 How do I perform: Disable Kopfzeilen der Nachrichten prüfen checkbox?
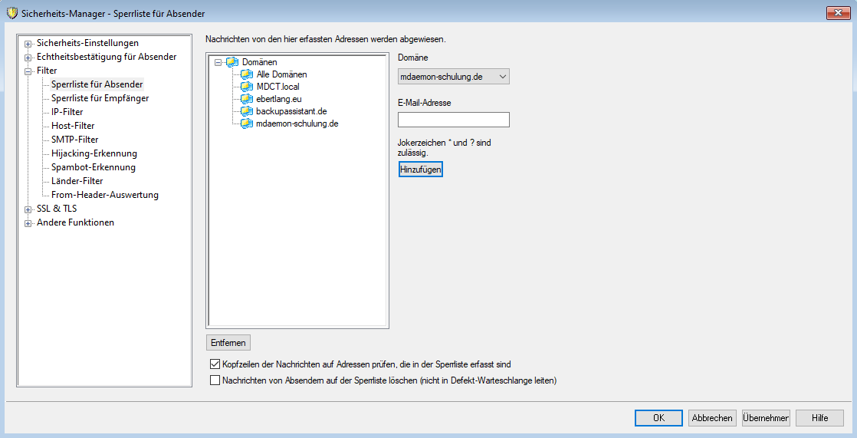[215, 365]
